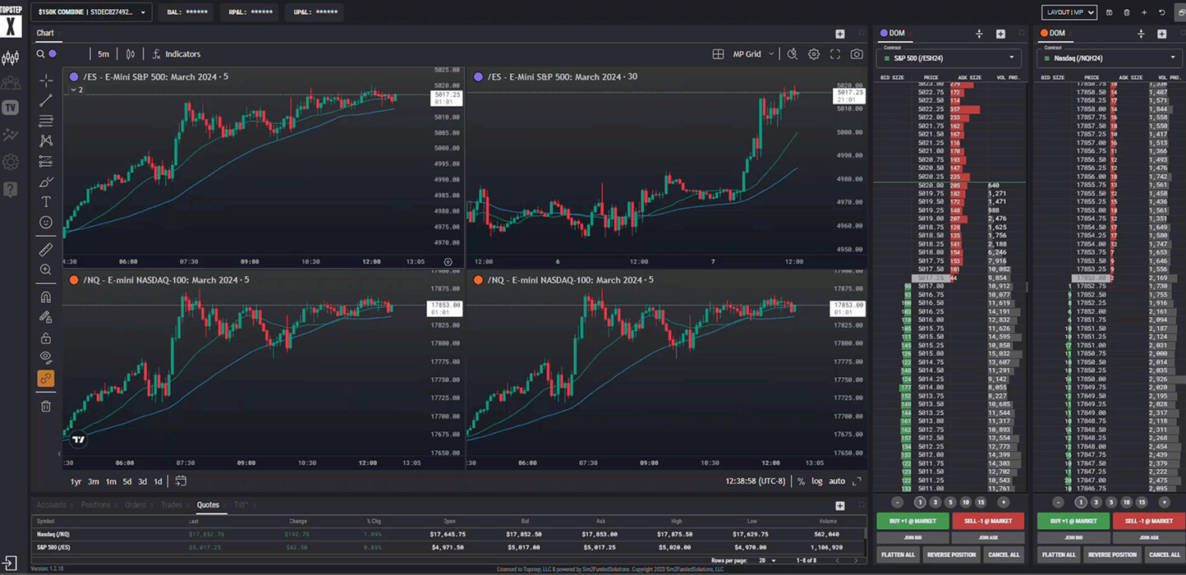1186x575 pixels.
Task: Toggle fullscreen chart mode
Action: click(835, 54)
